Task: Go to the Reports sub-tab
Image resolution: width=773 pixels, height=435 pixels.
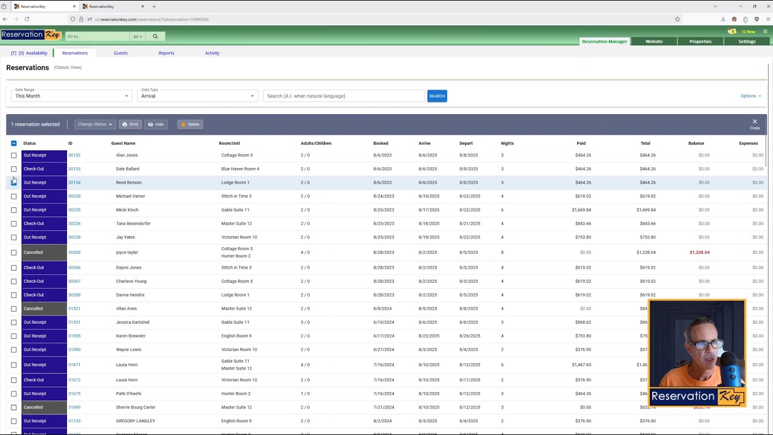Action: pos(166,53)
